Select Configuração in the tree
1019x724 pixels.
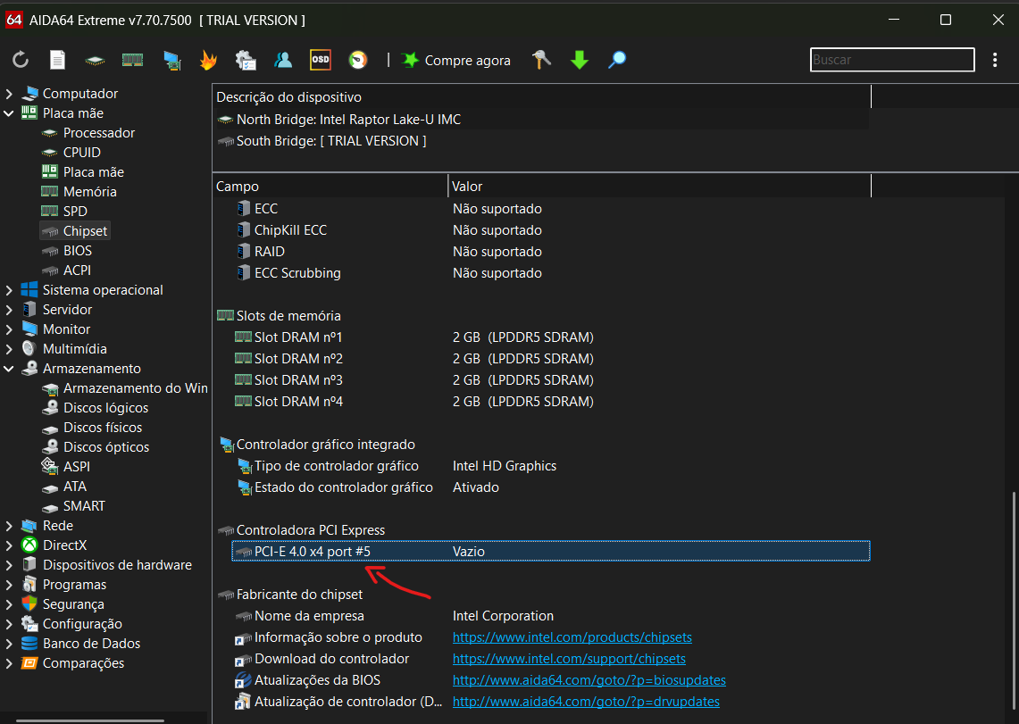[x=82, y=624]
